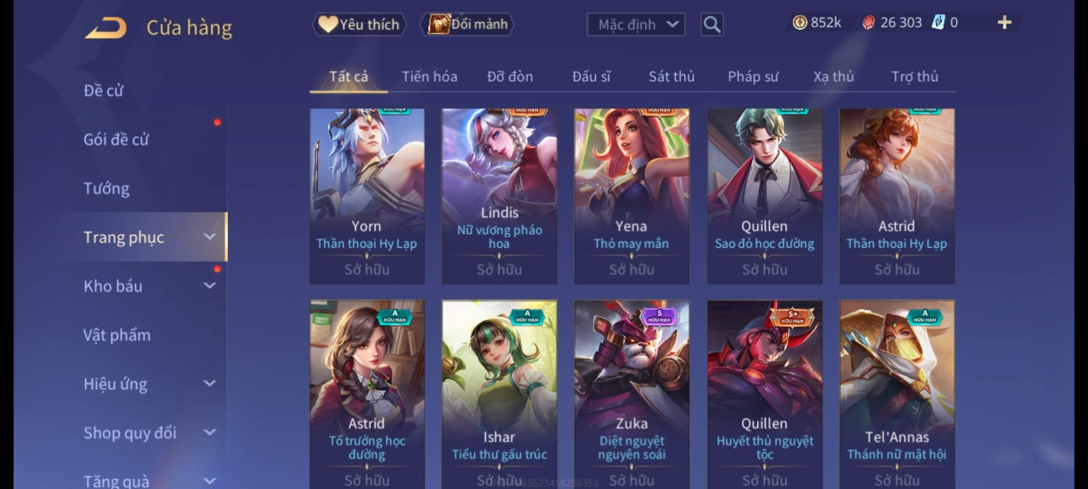Open the search magnifier icon
This screenshot has height=489, width=1088.
[712, 24]
